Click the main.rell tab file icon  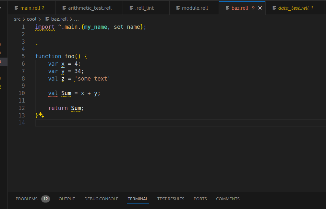coord(16,8)
